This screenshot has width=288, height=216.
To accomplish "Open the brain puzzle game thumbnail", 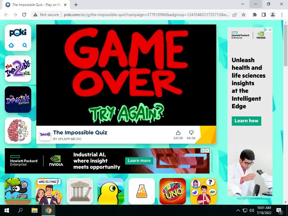I will [18, 130].
